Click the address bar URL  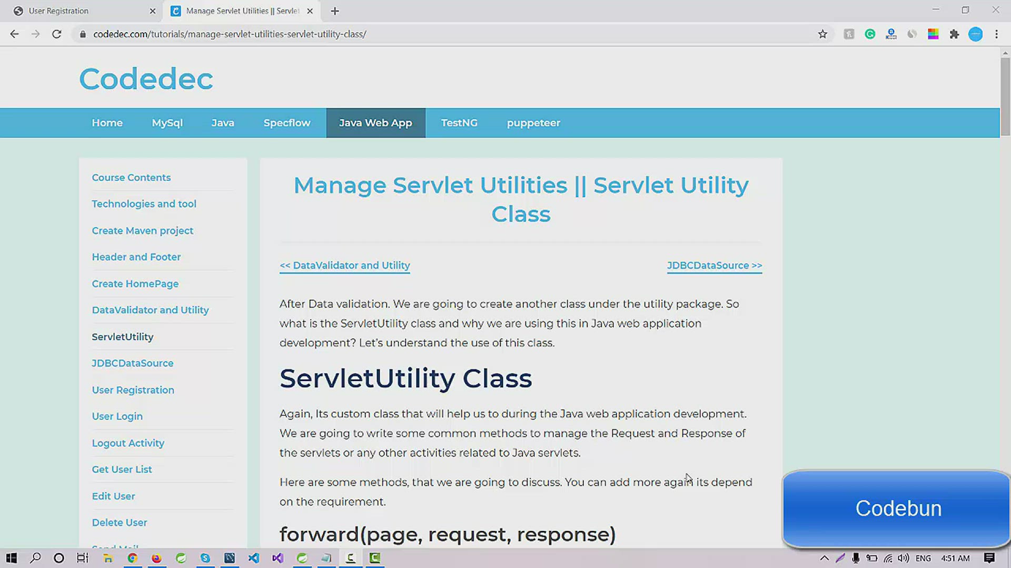tap(230, 34)
